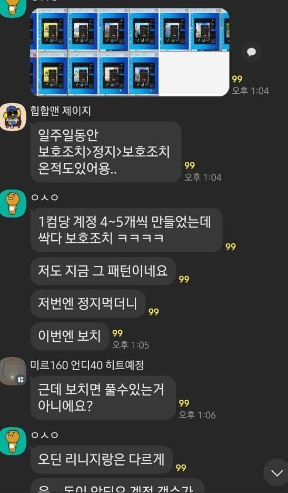Open the shared screenshot collage image
This screenshot has width=288, height=493.
[130, 52]
